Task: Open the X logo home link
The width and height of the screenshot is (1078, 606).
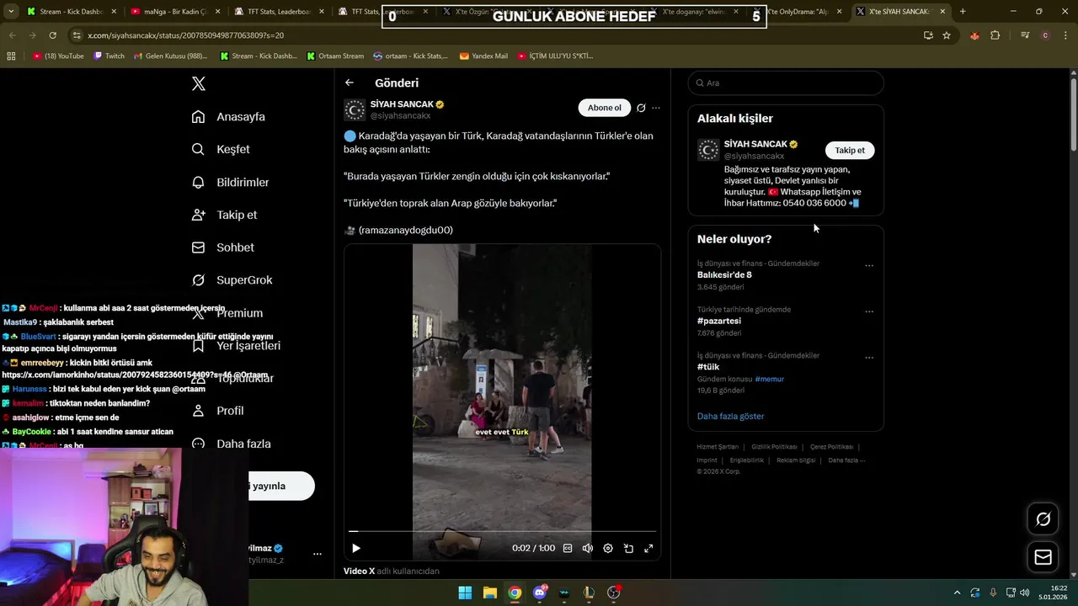Action: point(199,83)
